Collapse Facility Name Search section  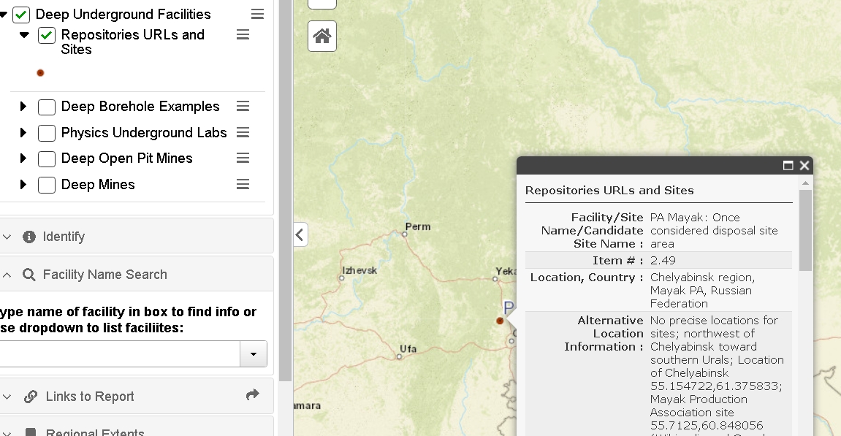point(7,275)
